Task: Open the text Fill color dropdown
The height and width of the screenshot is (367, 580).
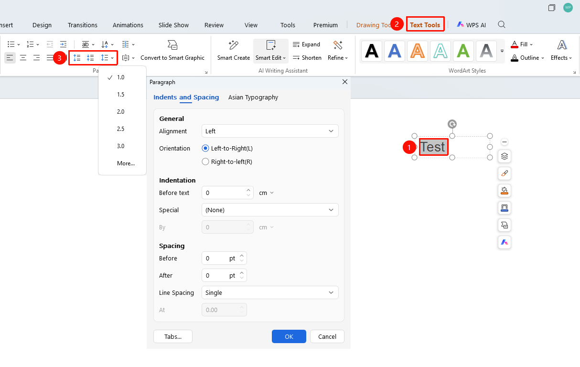Action: click(x=531, y=44)
